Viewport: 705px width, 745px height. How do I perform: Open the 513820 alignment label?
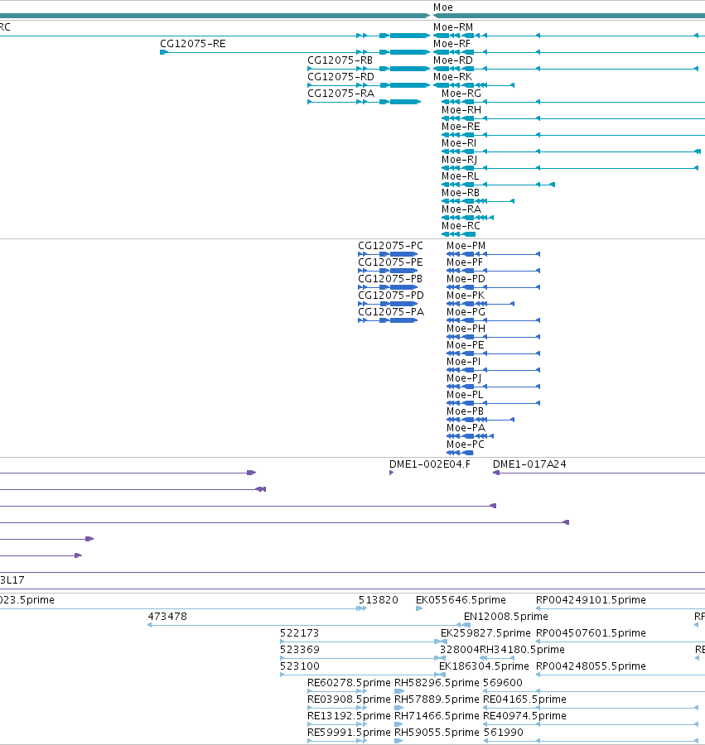pos(379,600)
